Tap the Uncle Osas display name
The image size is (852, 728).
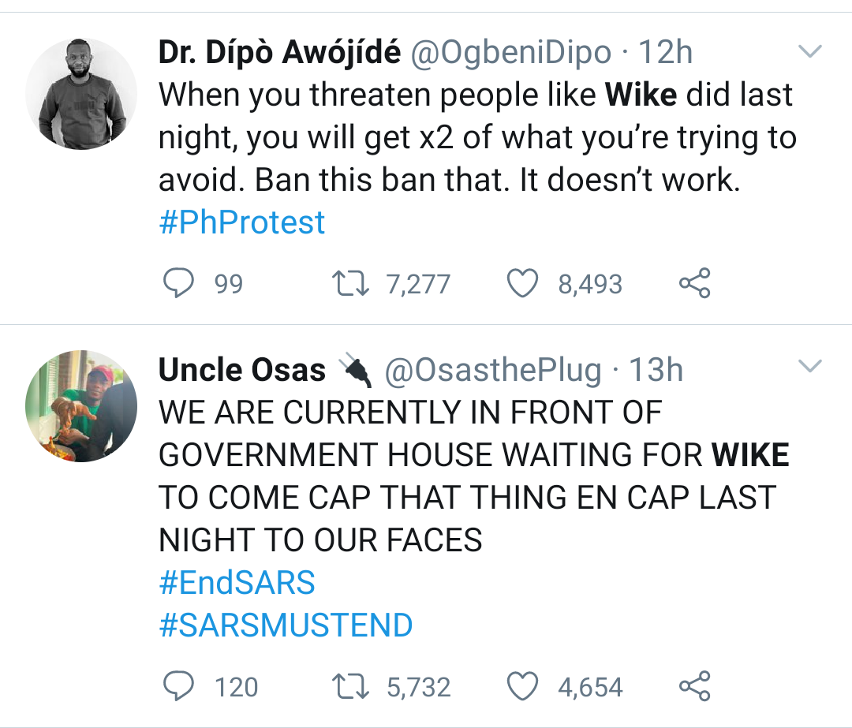(x=242, y=370)
